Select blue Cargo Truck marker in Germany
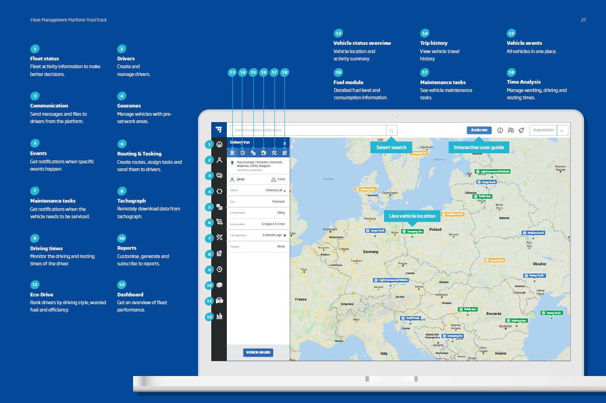 pos(375,231)
